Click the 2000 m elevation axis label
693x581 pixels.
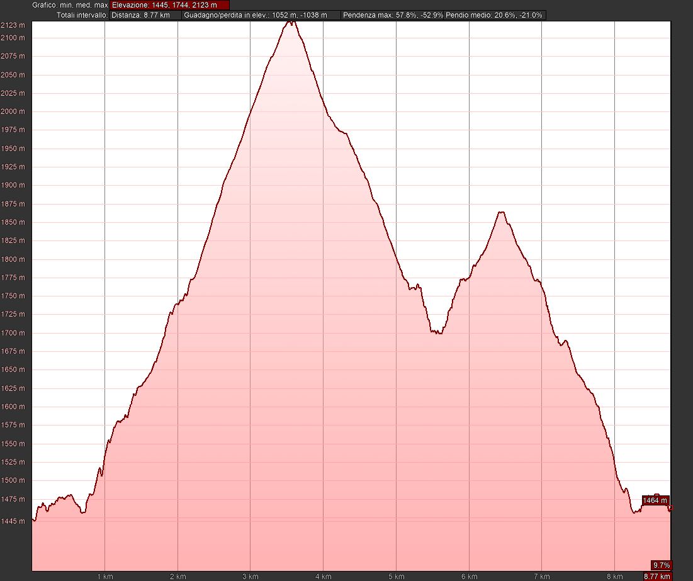click(x=13, y=111)
